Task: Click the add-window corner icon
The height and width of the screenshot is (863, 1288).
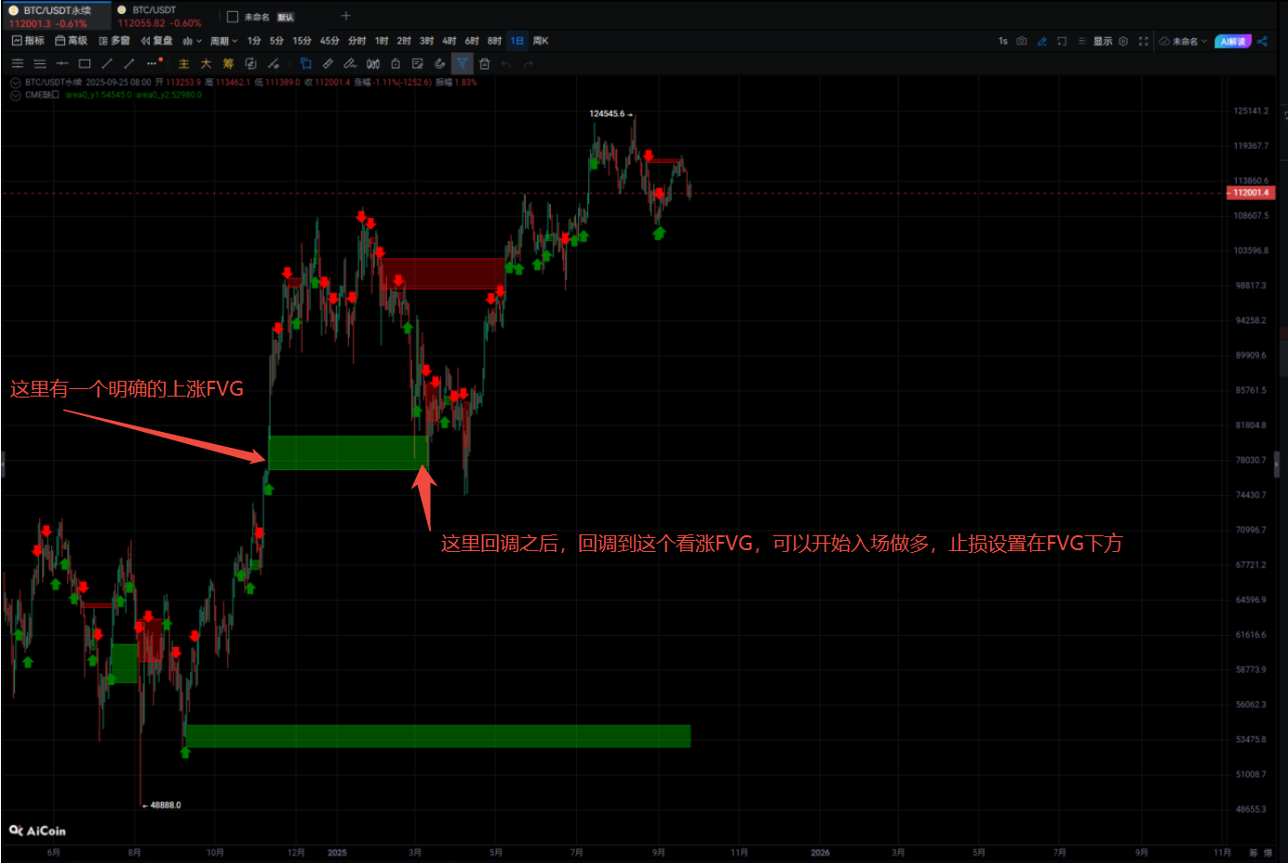Action: point(1062,41)
